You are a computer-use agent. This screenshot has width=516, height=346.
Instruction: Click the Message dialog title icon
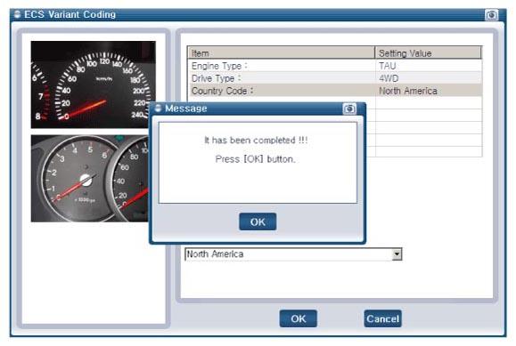(x=158, y=109)
